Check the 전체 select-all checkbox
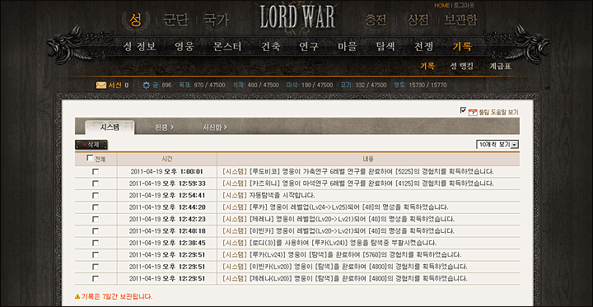Image resolution: width=593 pixels, height=307 pixels. 90,158
